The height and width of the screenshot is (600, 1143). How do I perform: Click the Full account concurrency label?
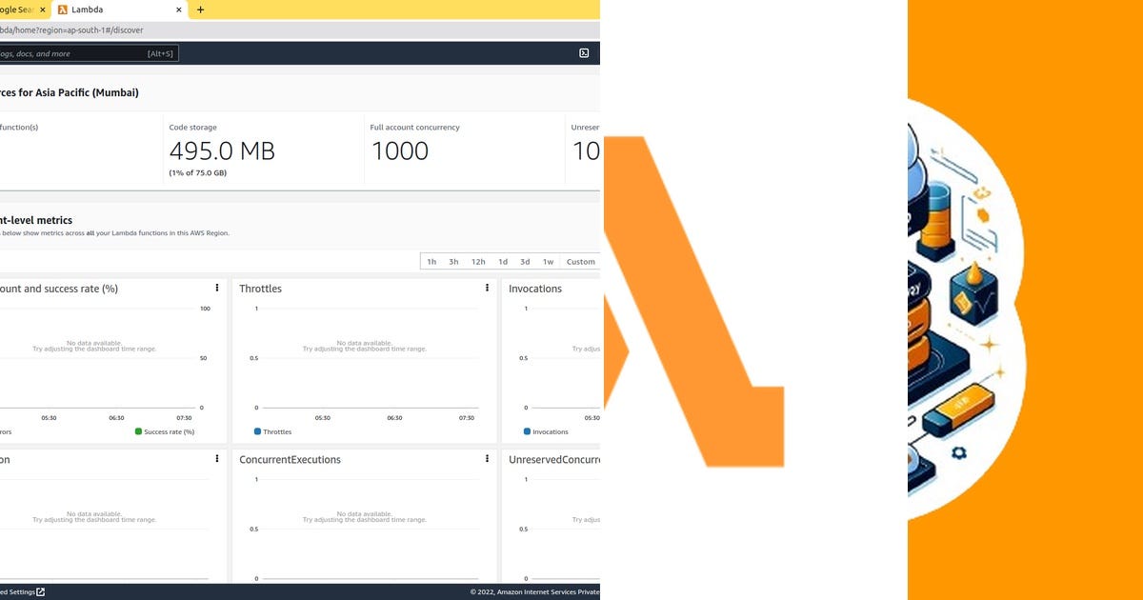click(415, 127)
